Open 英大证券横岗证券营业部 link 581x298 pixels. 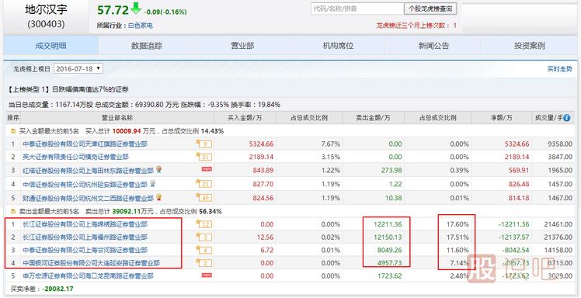pyautogui.click(x=75, y=157)
